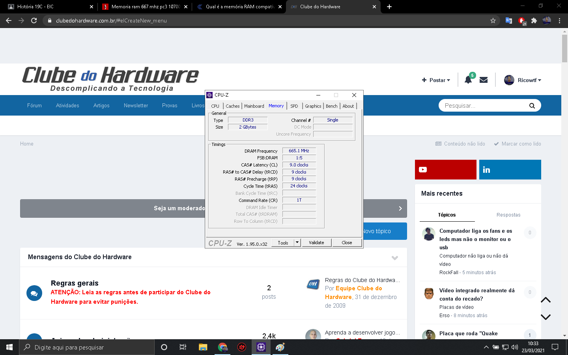
Task: Click the YouTube red social button
Action: click(x=445, y=170)
